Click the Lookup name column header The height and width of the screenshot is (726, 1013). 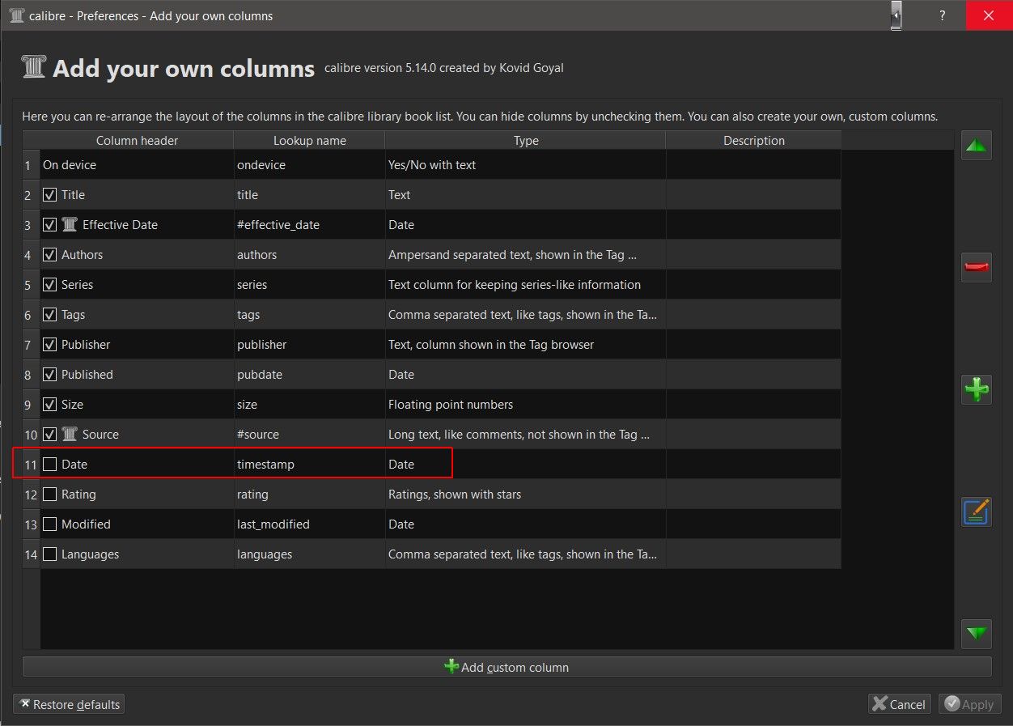(x=309, y=141)
